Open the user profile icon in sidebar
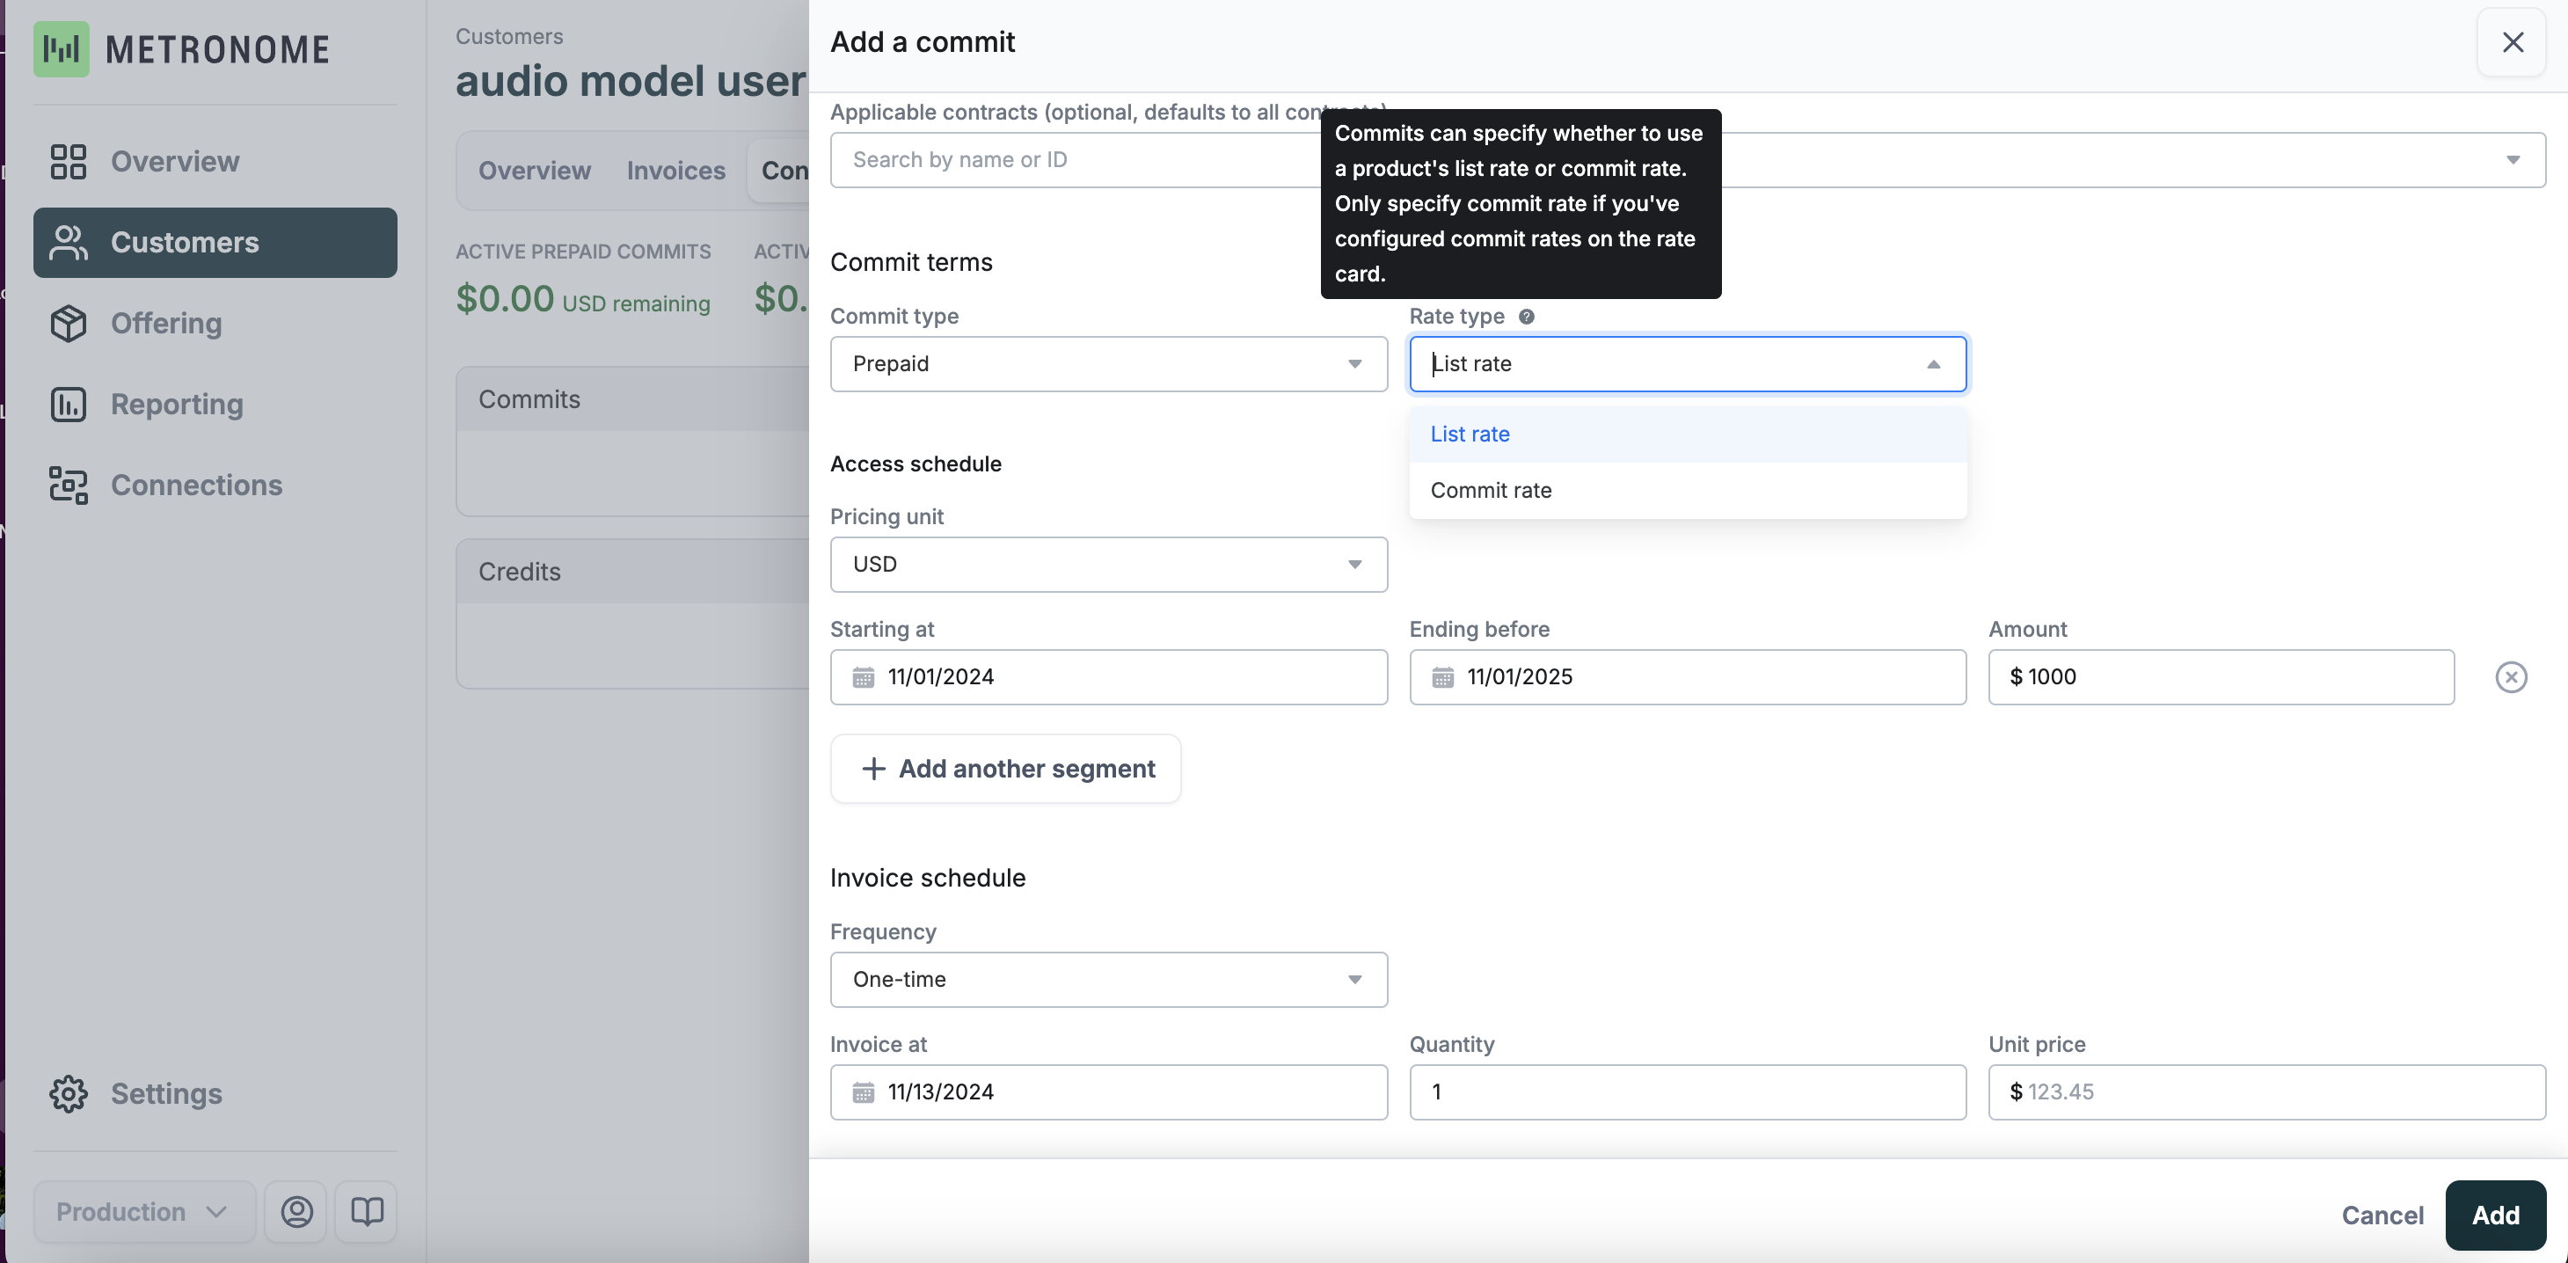This screenshot has height=1263, width=2568. [296, 1212]
